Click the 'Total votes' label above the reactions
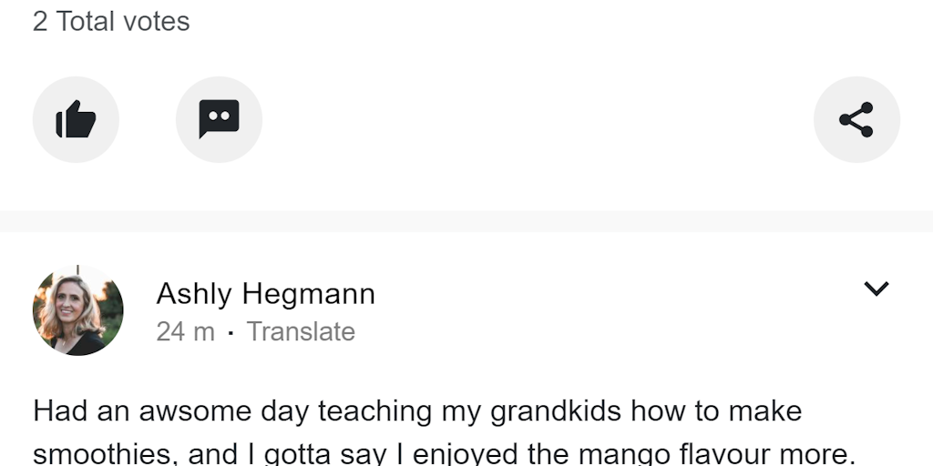This screenshot has width=933, height=466. click(x=123, y=22)
